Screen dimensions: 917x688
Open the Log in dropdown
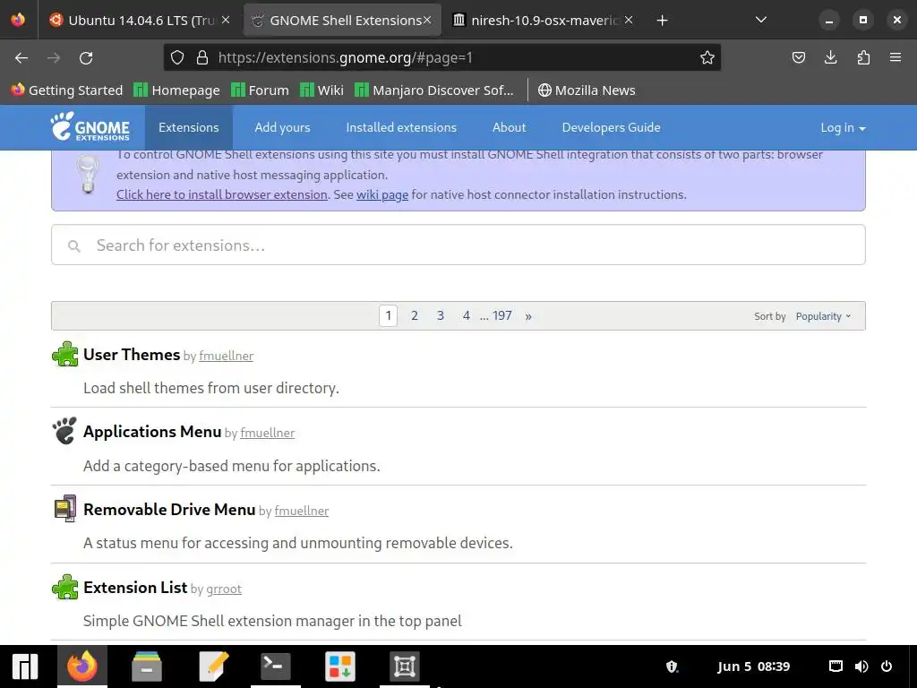(x=843, y=127)
